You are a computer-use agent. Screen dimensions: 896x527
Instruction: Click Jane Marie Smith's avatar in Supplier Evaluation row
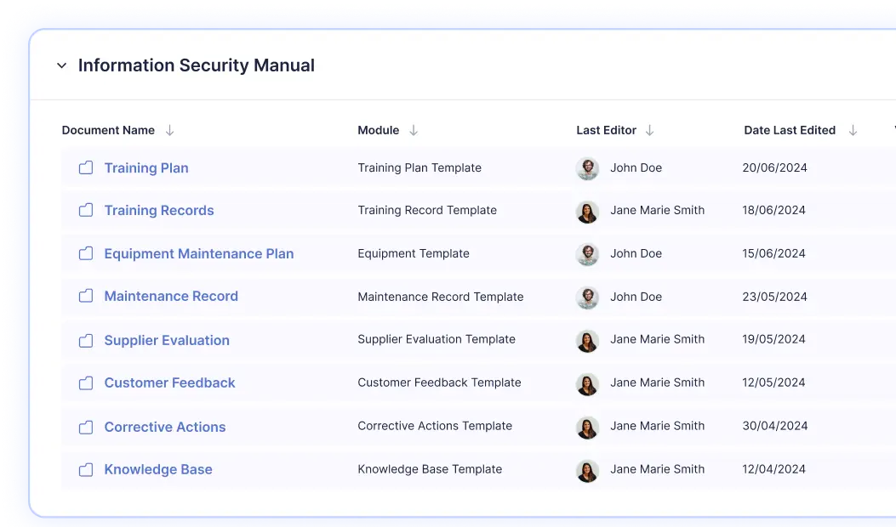coord(587,341)
